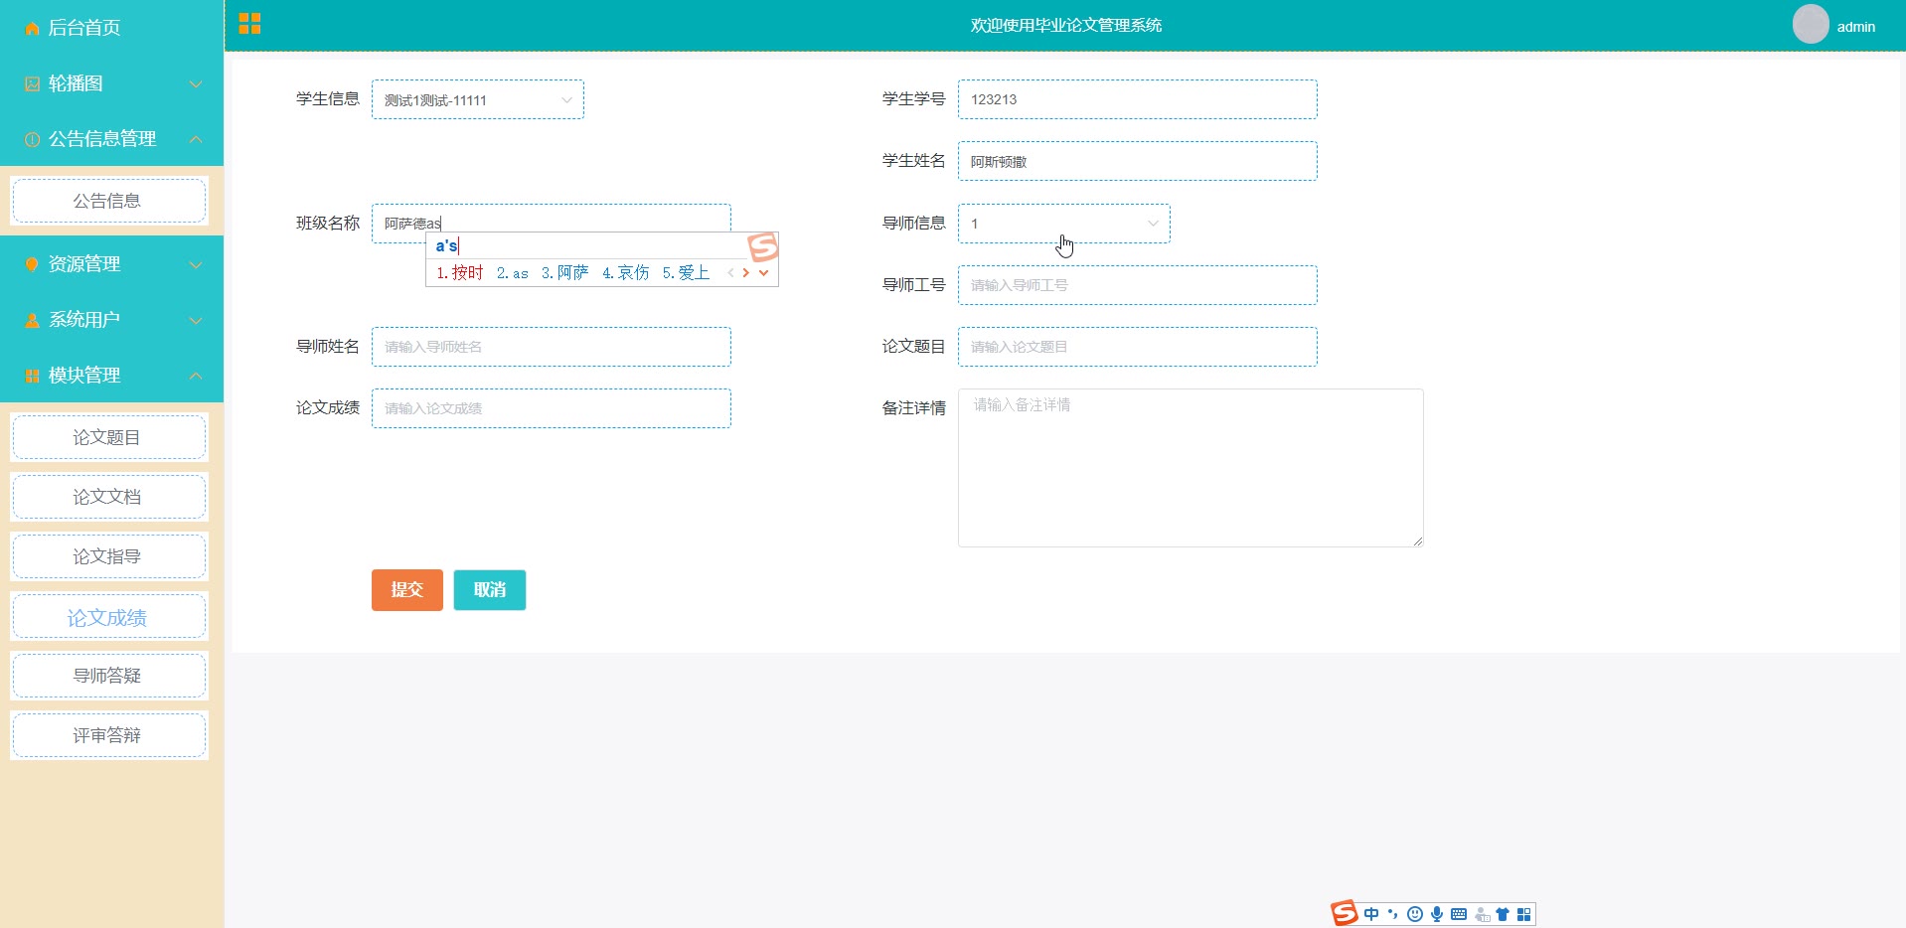Click the admin username
The width and height of the screenshot is (1906, 928).
(x=1855, y=27)
